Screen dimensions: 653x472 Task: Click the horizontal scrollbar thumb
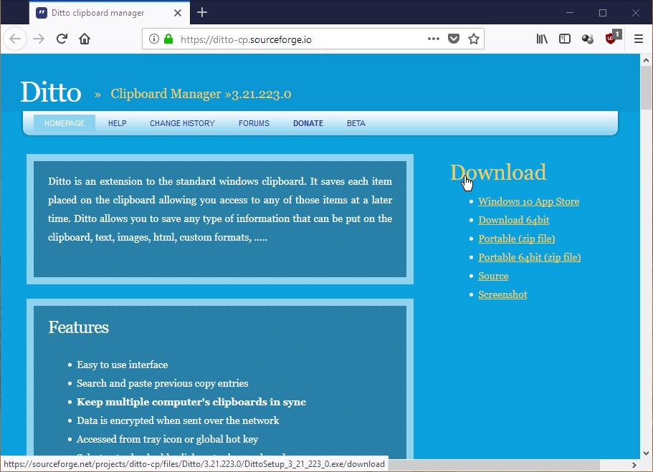[495, 465]
